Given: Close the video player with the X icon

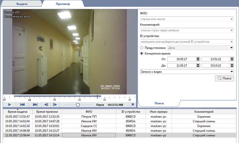Looking at the screenshot, I should (x=133, y=105).
